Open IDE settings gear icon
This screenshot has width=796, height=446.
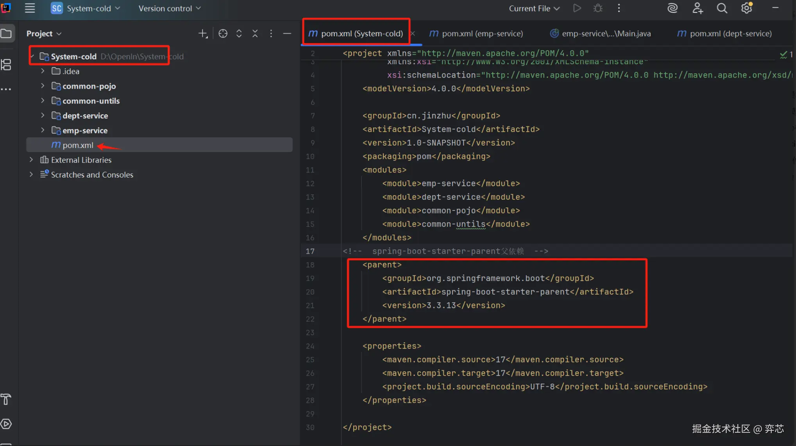click(x=746, y=8)
